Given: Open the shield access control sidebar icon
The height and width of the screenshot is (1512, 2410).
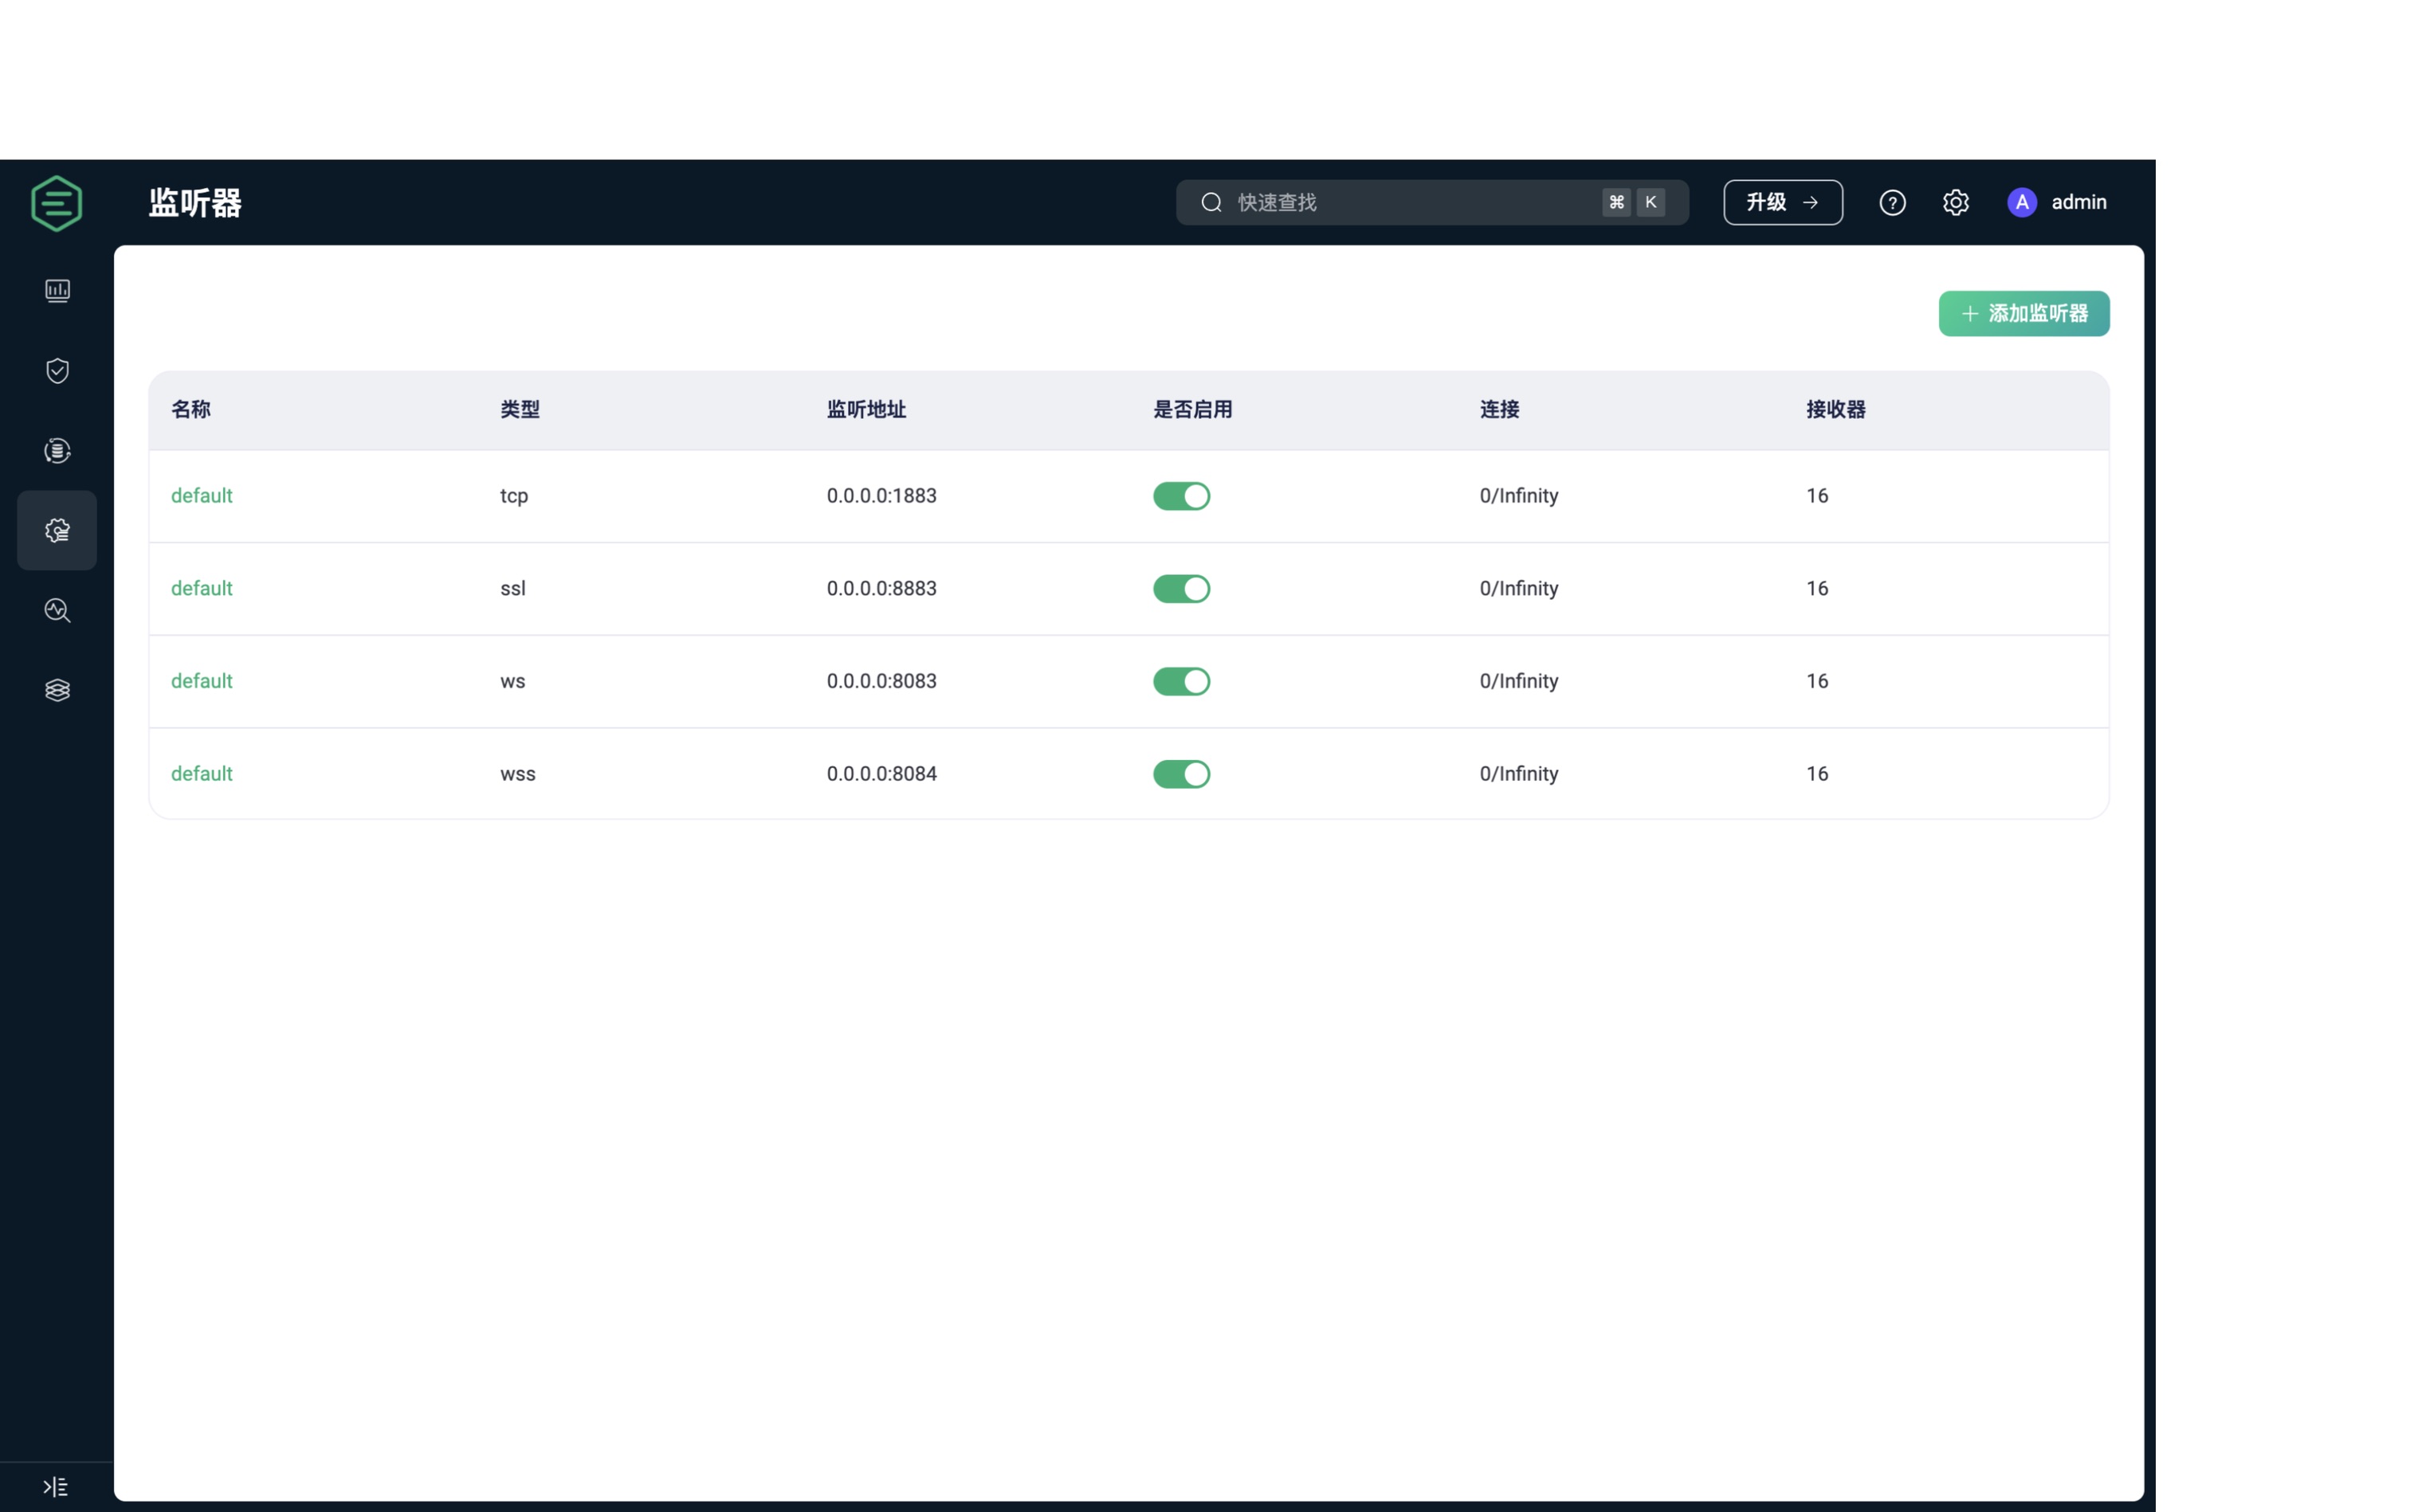Looking at the screenshot, I should [x=57, y=371].
